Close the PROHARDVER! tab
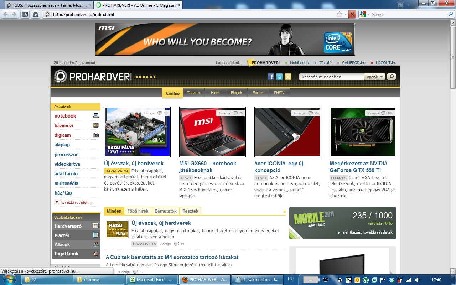Viewport: 456px width, 285px height. tap(178, 5)
